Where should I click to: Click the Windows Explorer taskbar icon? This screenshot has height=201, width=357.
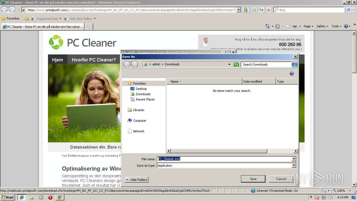tap(32, 197)
